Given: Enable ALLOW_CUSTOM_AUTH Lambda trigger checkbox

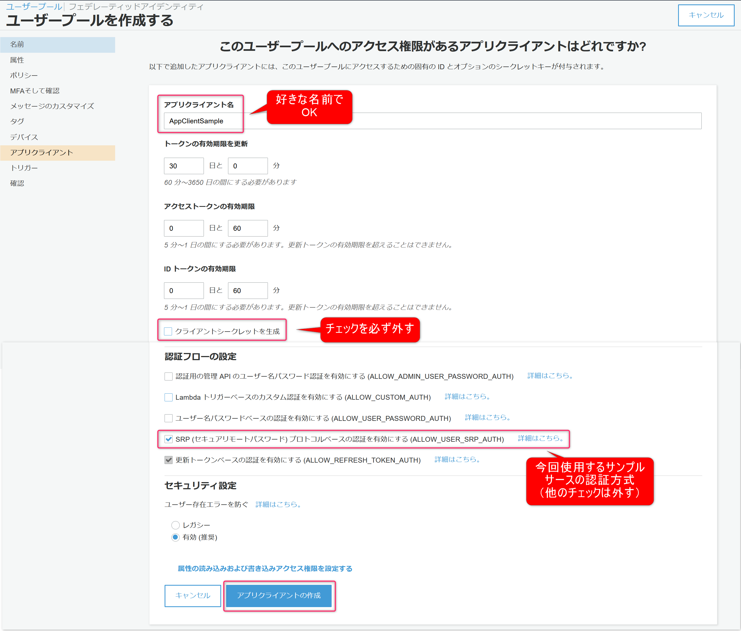Looking at the screenshot, I should click(x=168, y=397).
